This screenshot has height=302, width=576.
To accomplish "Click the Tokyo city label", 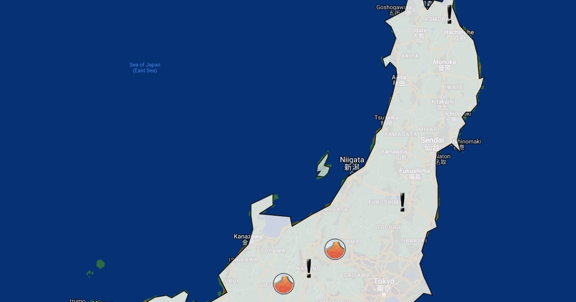I will coord(384,281).
